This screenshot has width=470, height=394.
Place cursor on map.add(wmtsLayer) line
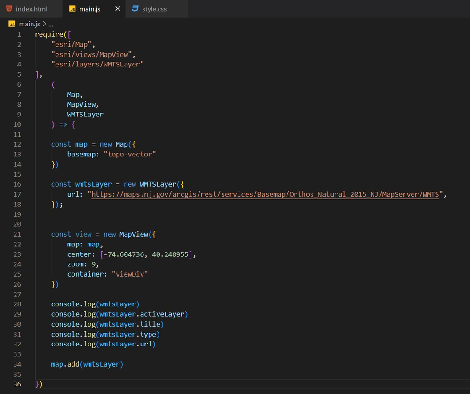point(87,364)
